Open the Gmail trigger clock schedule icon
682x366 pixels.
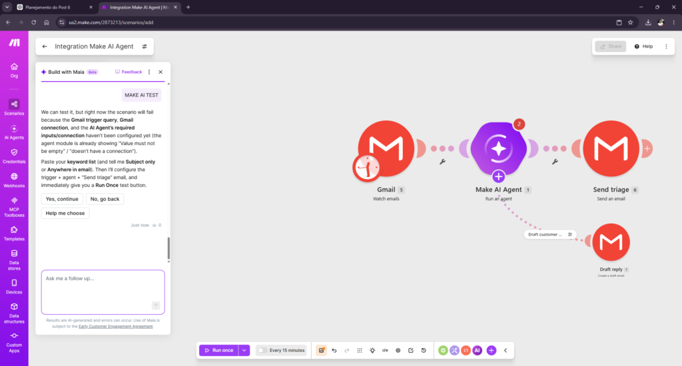[367, 168]
